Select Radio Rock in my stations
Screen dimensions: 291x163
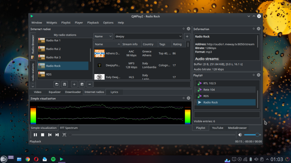click(63, 66)
